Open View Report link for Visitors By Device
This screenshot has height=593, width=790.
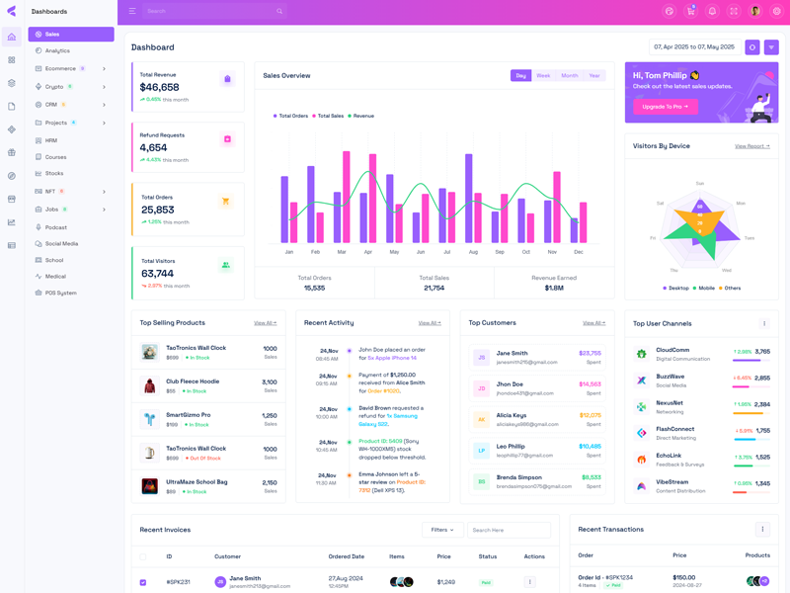pyautogui.click(x=751, y=146)
